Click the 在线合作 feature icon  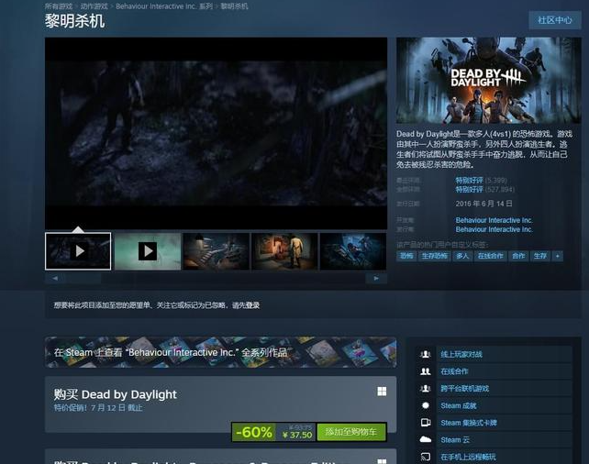point(425,371)
